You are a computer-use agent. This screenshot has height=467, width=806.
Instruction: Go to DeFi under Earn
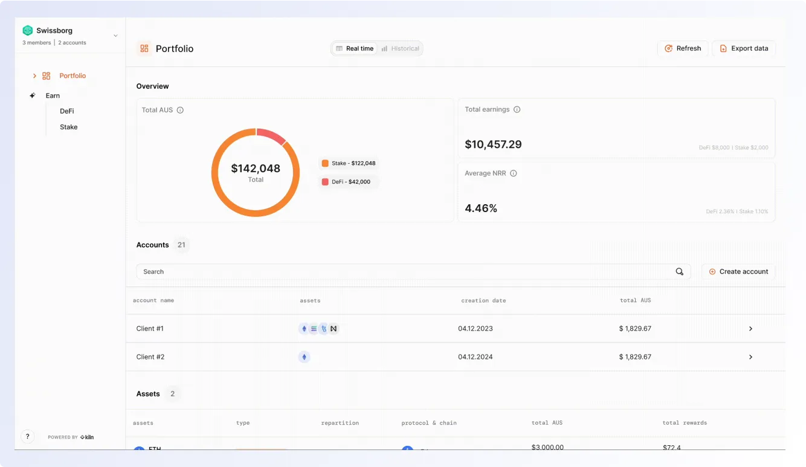[67, 111]
